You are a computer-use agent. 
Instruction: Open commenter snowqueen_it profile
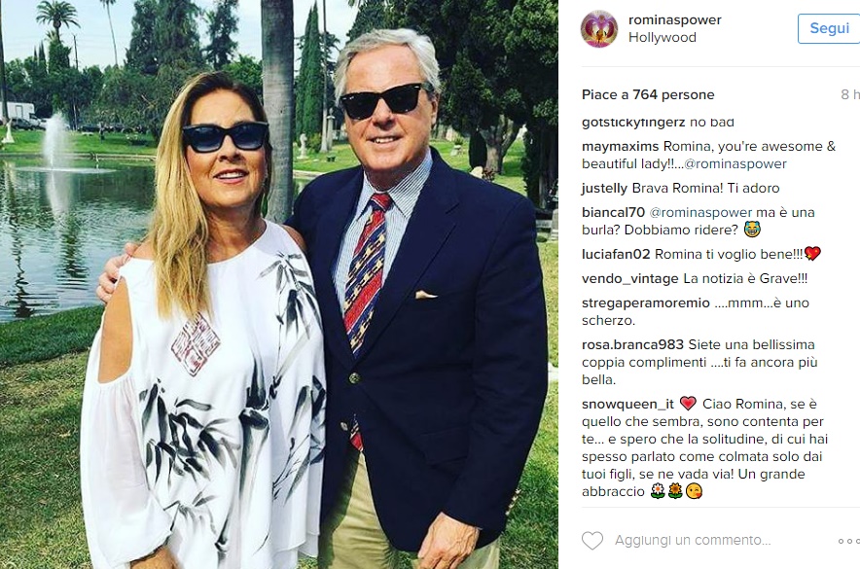point(628,404)
